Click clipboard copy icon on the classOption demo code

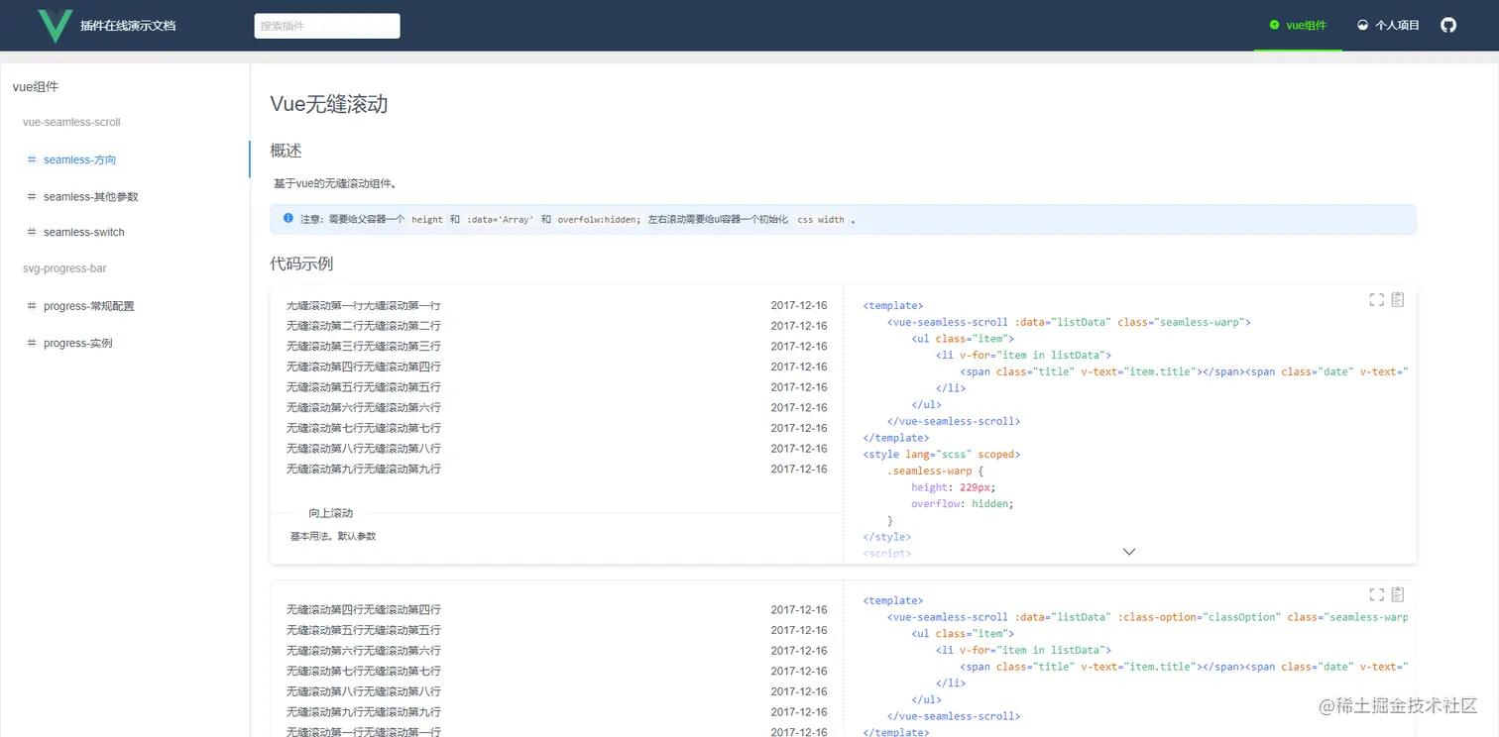(x=1398, y=594)
